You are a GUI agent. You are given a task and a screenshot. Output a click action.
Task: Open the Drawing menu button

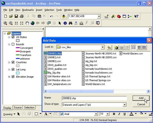9,114
